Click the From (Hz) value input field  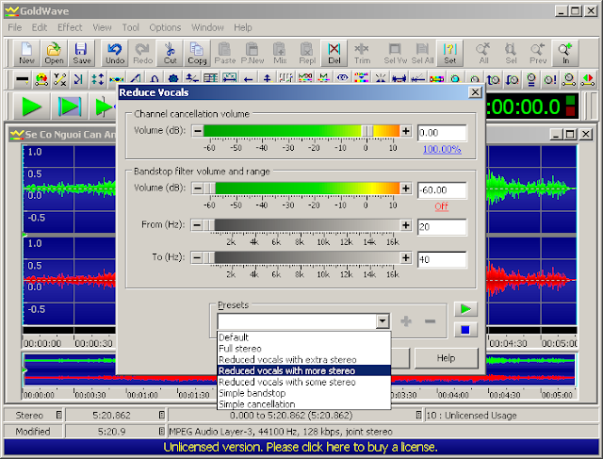[x=442, y=226]
